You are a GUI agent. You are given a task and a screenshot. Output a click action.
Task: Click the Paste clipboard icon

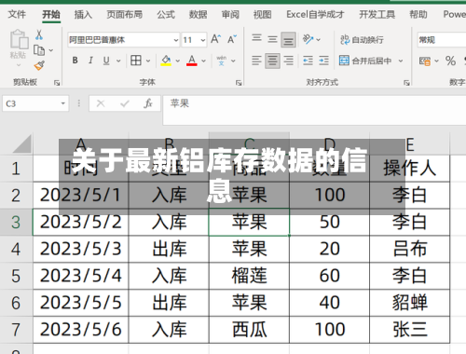(x=19, y=39)
